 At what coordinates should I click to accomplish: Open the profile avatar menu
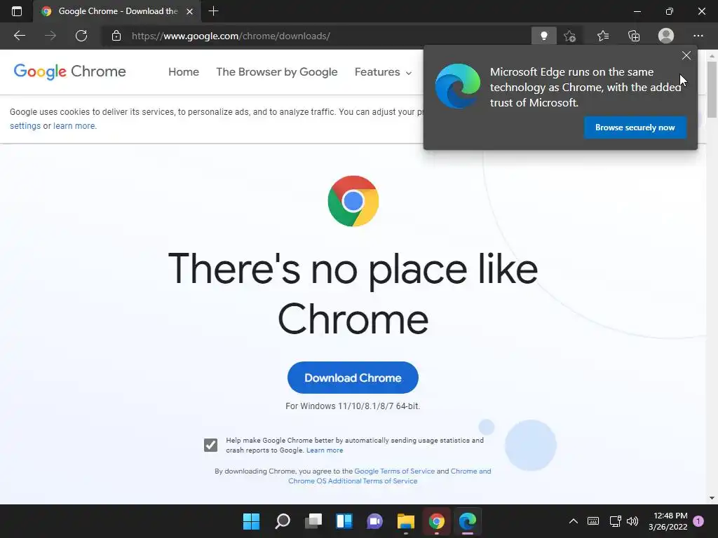[x=666, y=36]
